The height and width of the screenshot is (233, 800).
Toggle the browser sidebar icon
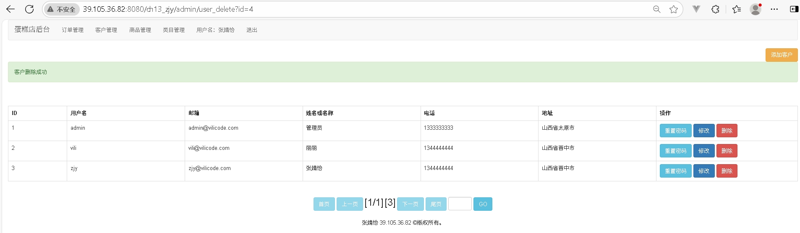point(794,9)
